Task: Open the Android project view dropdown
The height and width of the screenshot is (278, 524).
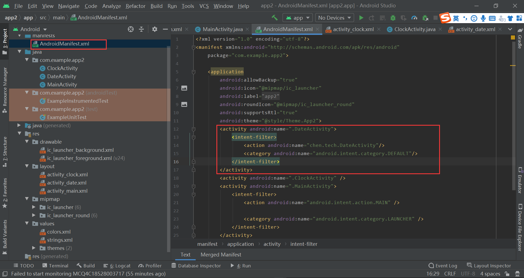Action: (30, 29)
